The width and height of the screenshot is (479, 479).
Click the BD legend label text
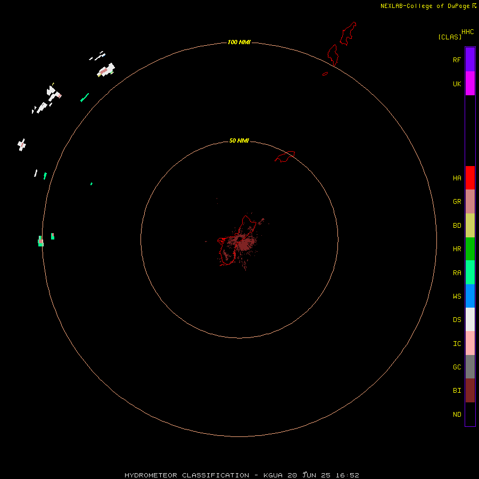coord(457,226)
